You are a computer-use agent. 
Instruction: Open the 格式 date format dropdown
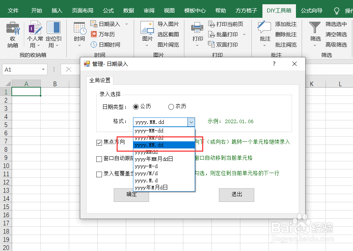tap(191, 122)
